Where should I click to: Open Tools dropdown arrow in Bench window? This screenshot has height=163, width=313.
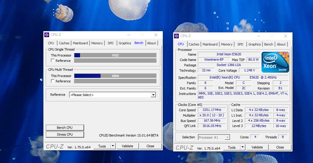pyautogui.click(x=113, y=146)
